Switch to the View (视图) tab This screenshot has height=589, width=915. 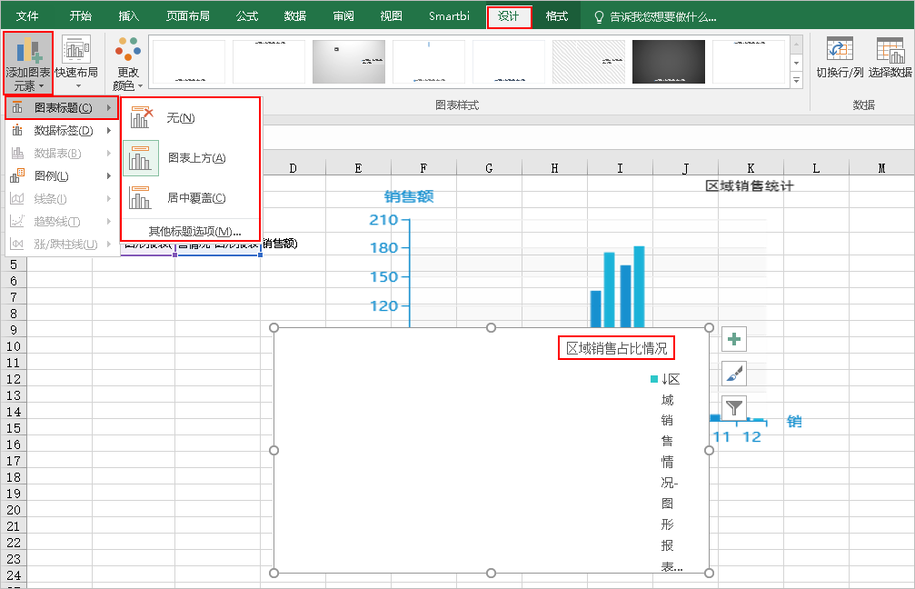click(x=391, y=15)
